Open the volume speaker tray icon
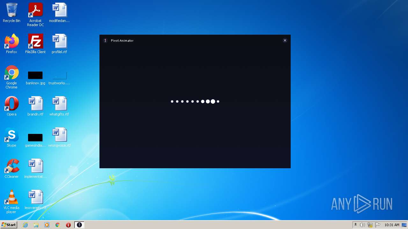408x229 pixels. click(362, 225)
